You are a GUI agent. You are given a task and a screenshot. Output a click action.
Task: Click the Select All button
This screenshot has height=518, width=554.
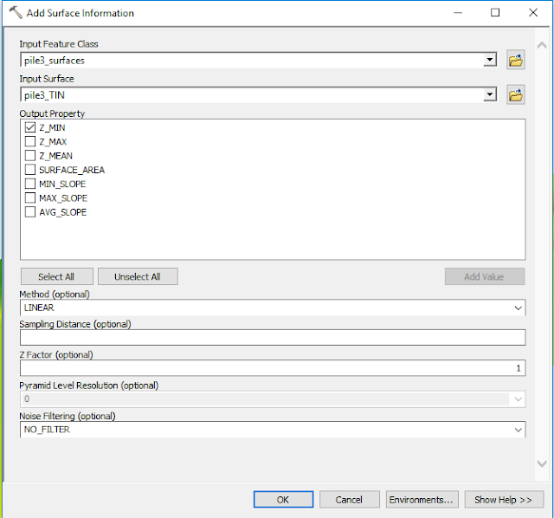pos(57,276)
